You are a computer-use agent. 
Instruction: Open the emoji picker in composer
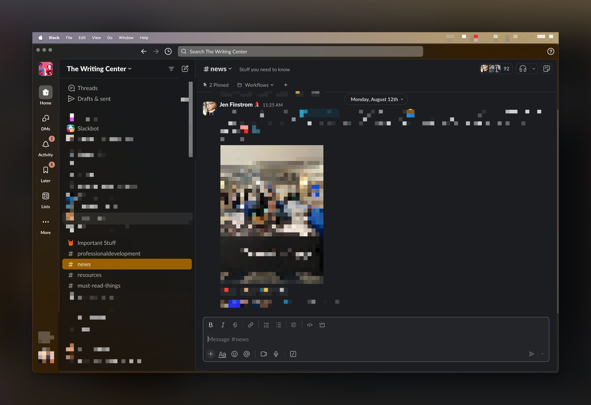click(x=234, y=354)
